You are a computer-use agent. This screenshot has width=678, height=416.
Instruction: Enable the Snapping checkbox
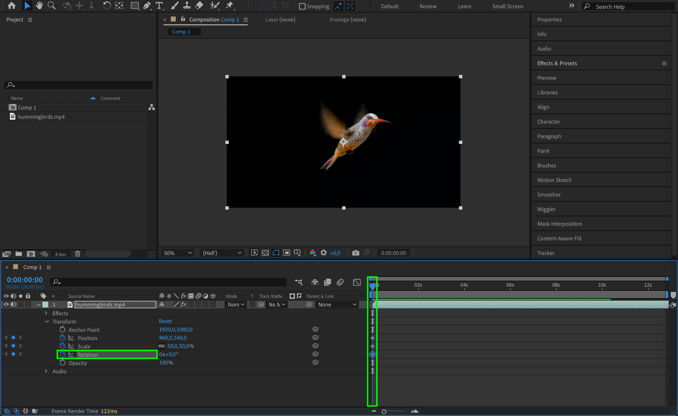(x=302, y=6)
